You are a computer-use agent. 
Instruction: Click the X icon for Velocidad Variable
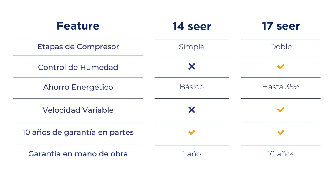click(x=191, y=110)
